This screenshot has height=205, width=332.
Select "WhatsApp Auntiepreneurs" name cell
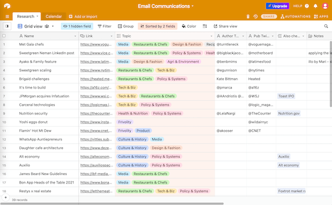click(46, 139)
